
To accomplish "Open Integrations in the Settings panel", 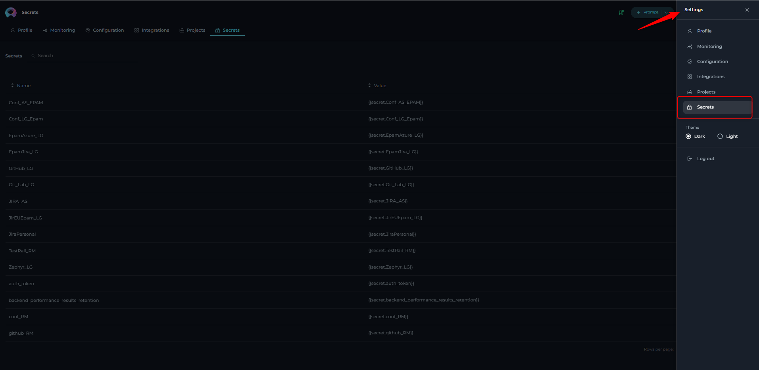I will (x=717, y=76).
